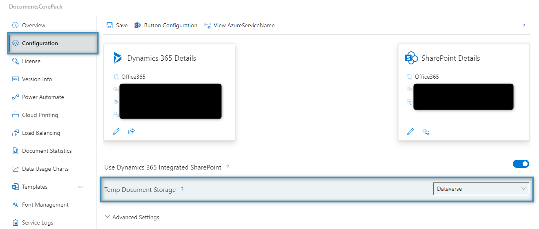Click the Service Logs clipboard icon
The width and height of the screenshot is (539, 229).
[x=16, y=222]
